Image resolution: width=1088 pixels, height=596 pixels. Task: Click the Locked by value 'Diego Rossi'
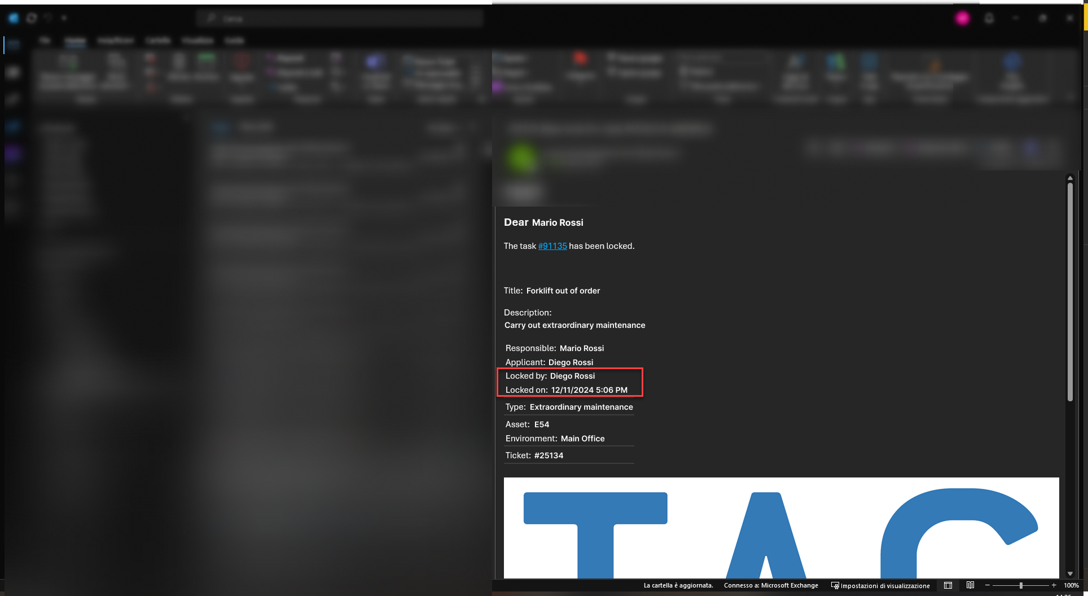pyautogui.click(x=573, y=376)
